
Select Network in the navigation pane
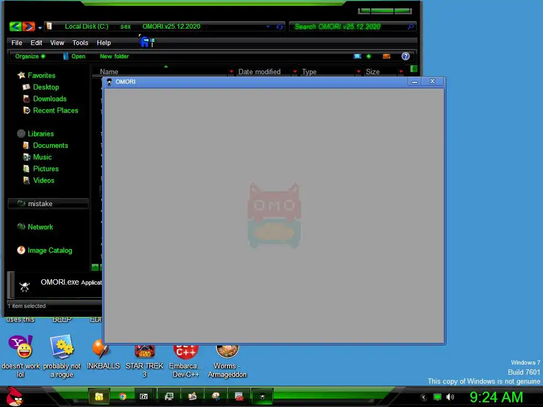coord(35,227)
